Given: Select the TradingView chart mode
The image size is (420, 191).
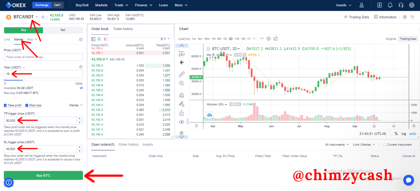Looking at the screenshot, I should point(408,39).
